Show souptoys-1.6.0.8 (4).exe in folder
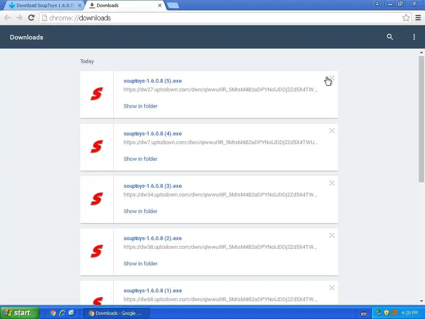Viewport: 425px width, 319px height. point(140,159)
